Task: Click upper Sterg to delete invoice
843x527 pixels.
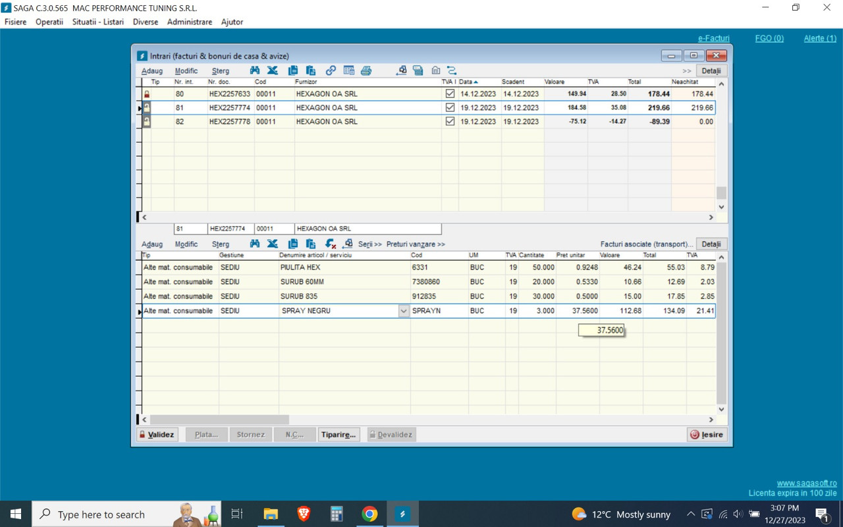Action: pos(221,71)
